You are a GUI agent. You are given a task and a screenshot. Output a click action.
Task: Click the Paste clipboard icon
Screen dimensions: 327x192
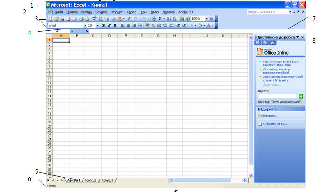pyautogui.click(x=119, y=19)
